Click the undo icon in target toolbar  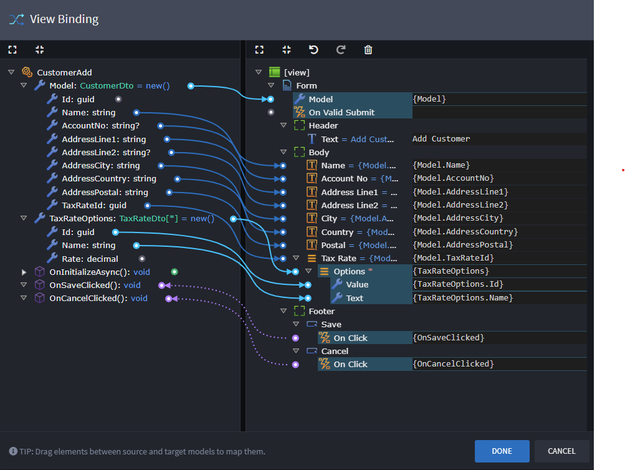tap(313, 50)
